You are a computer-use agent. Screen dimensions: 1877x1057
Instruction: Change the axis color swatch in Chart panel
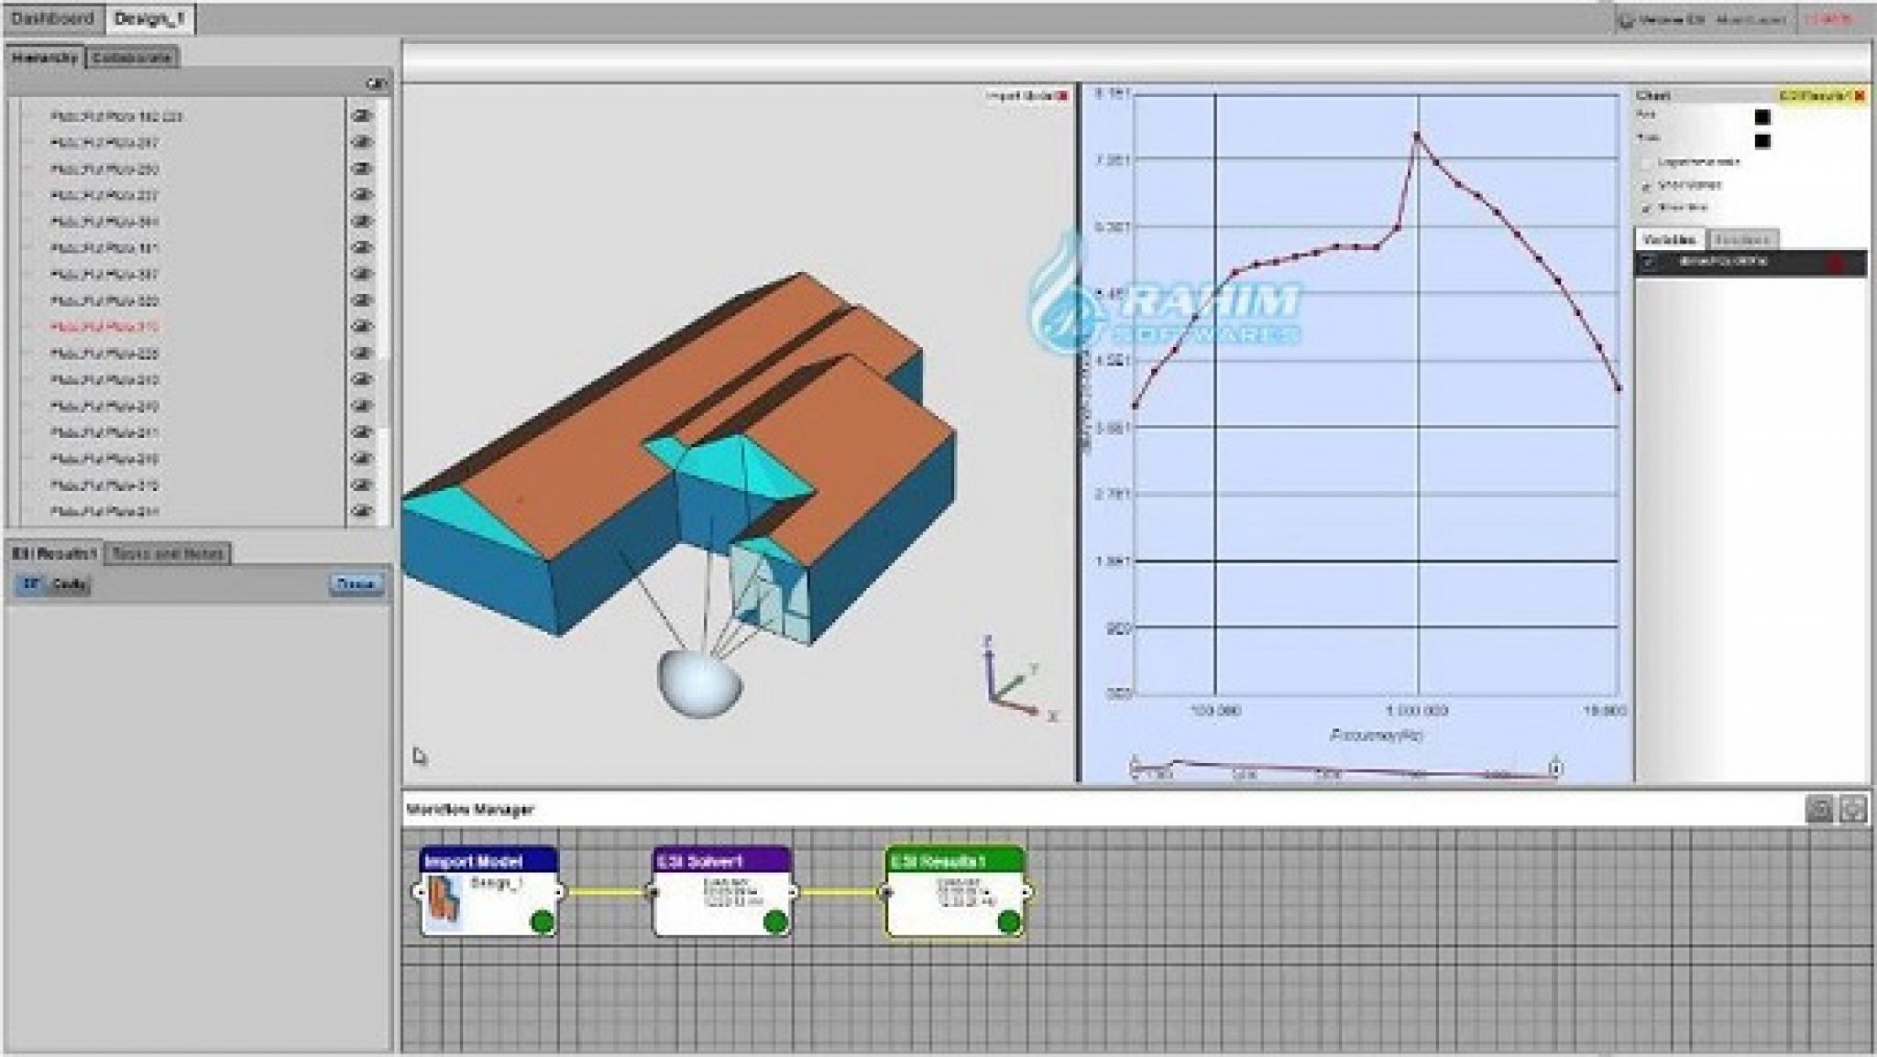point(1762,118)
